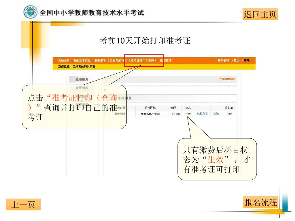
Task: Click the 状态 column header
Action: click(x=188, y=108)
